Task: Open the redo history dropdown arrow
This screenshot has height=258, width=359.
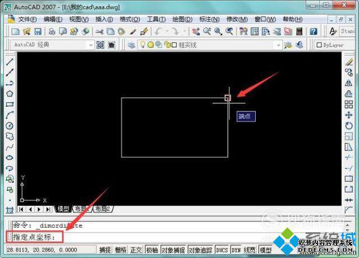Action: 185,31
